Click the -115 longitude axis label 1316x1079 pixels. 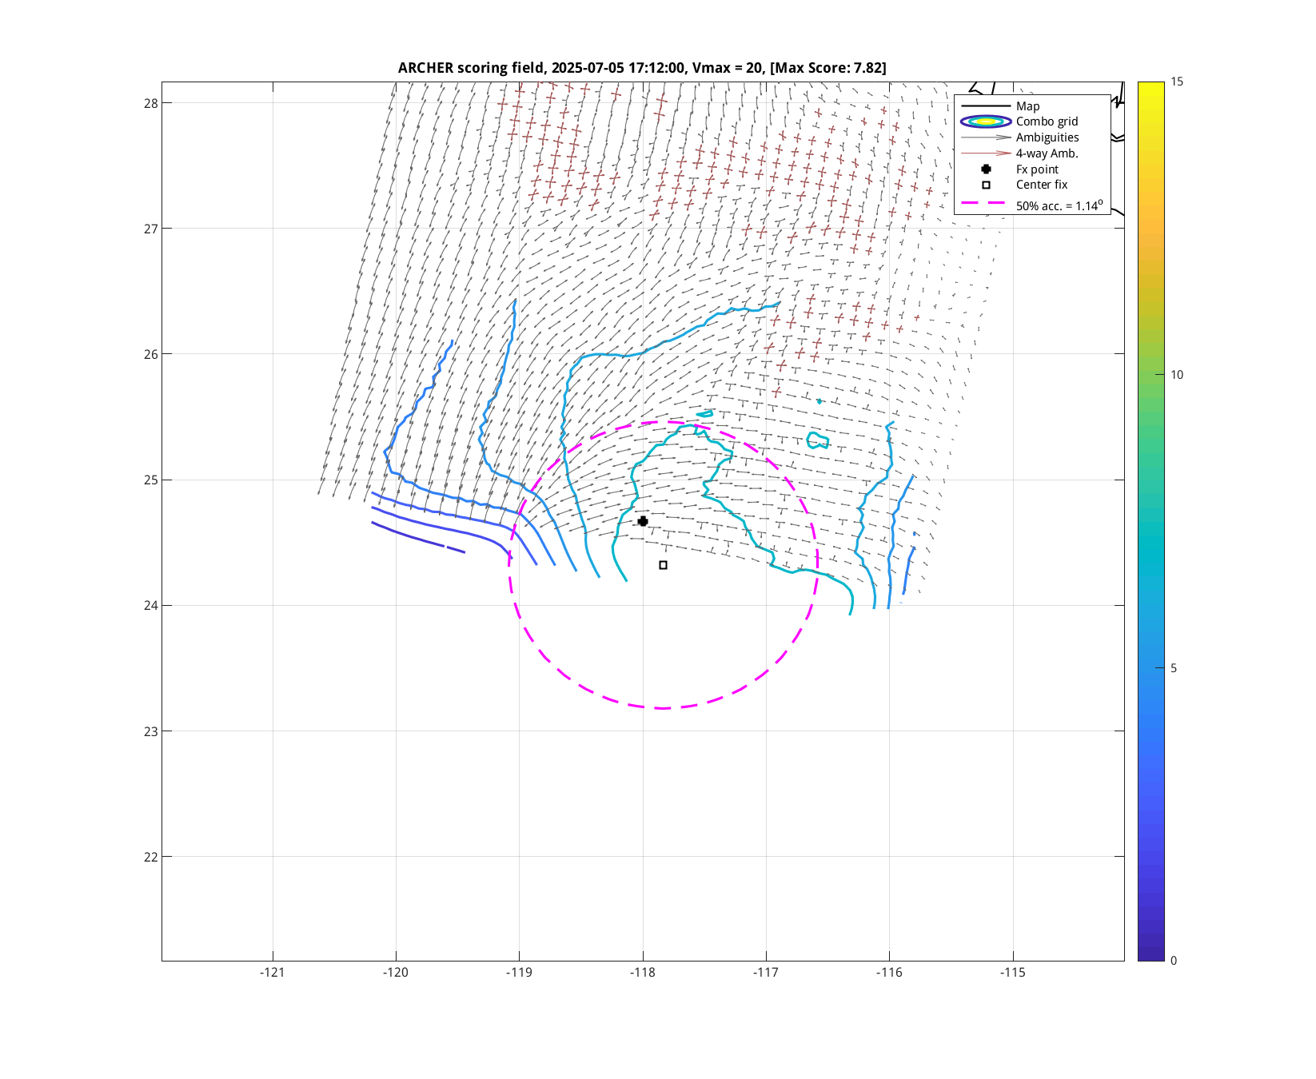[x=1012, y=973]
